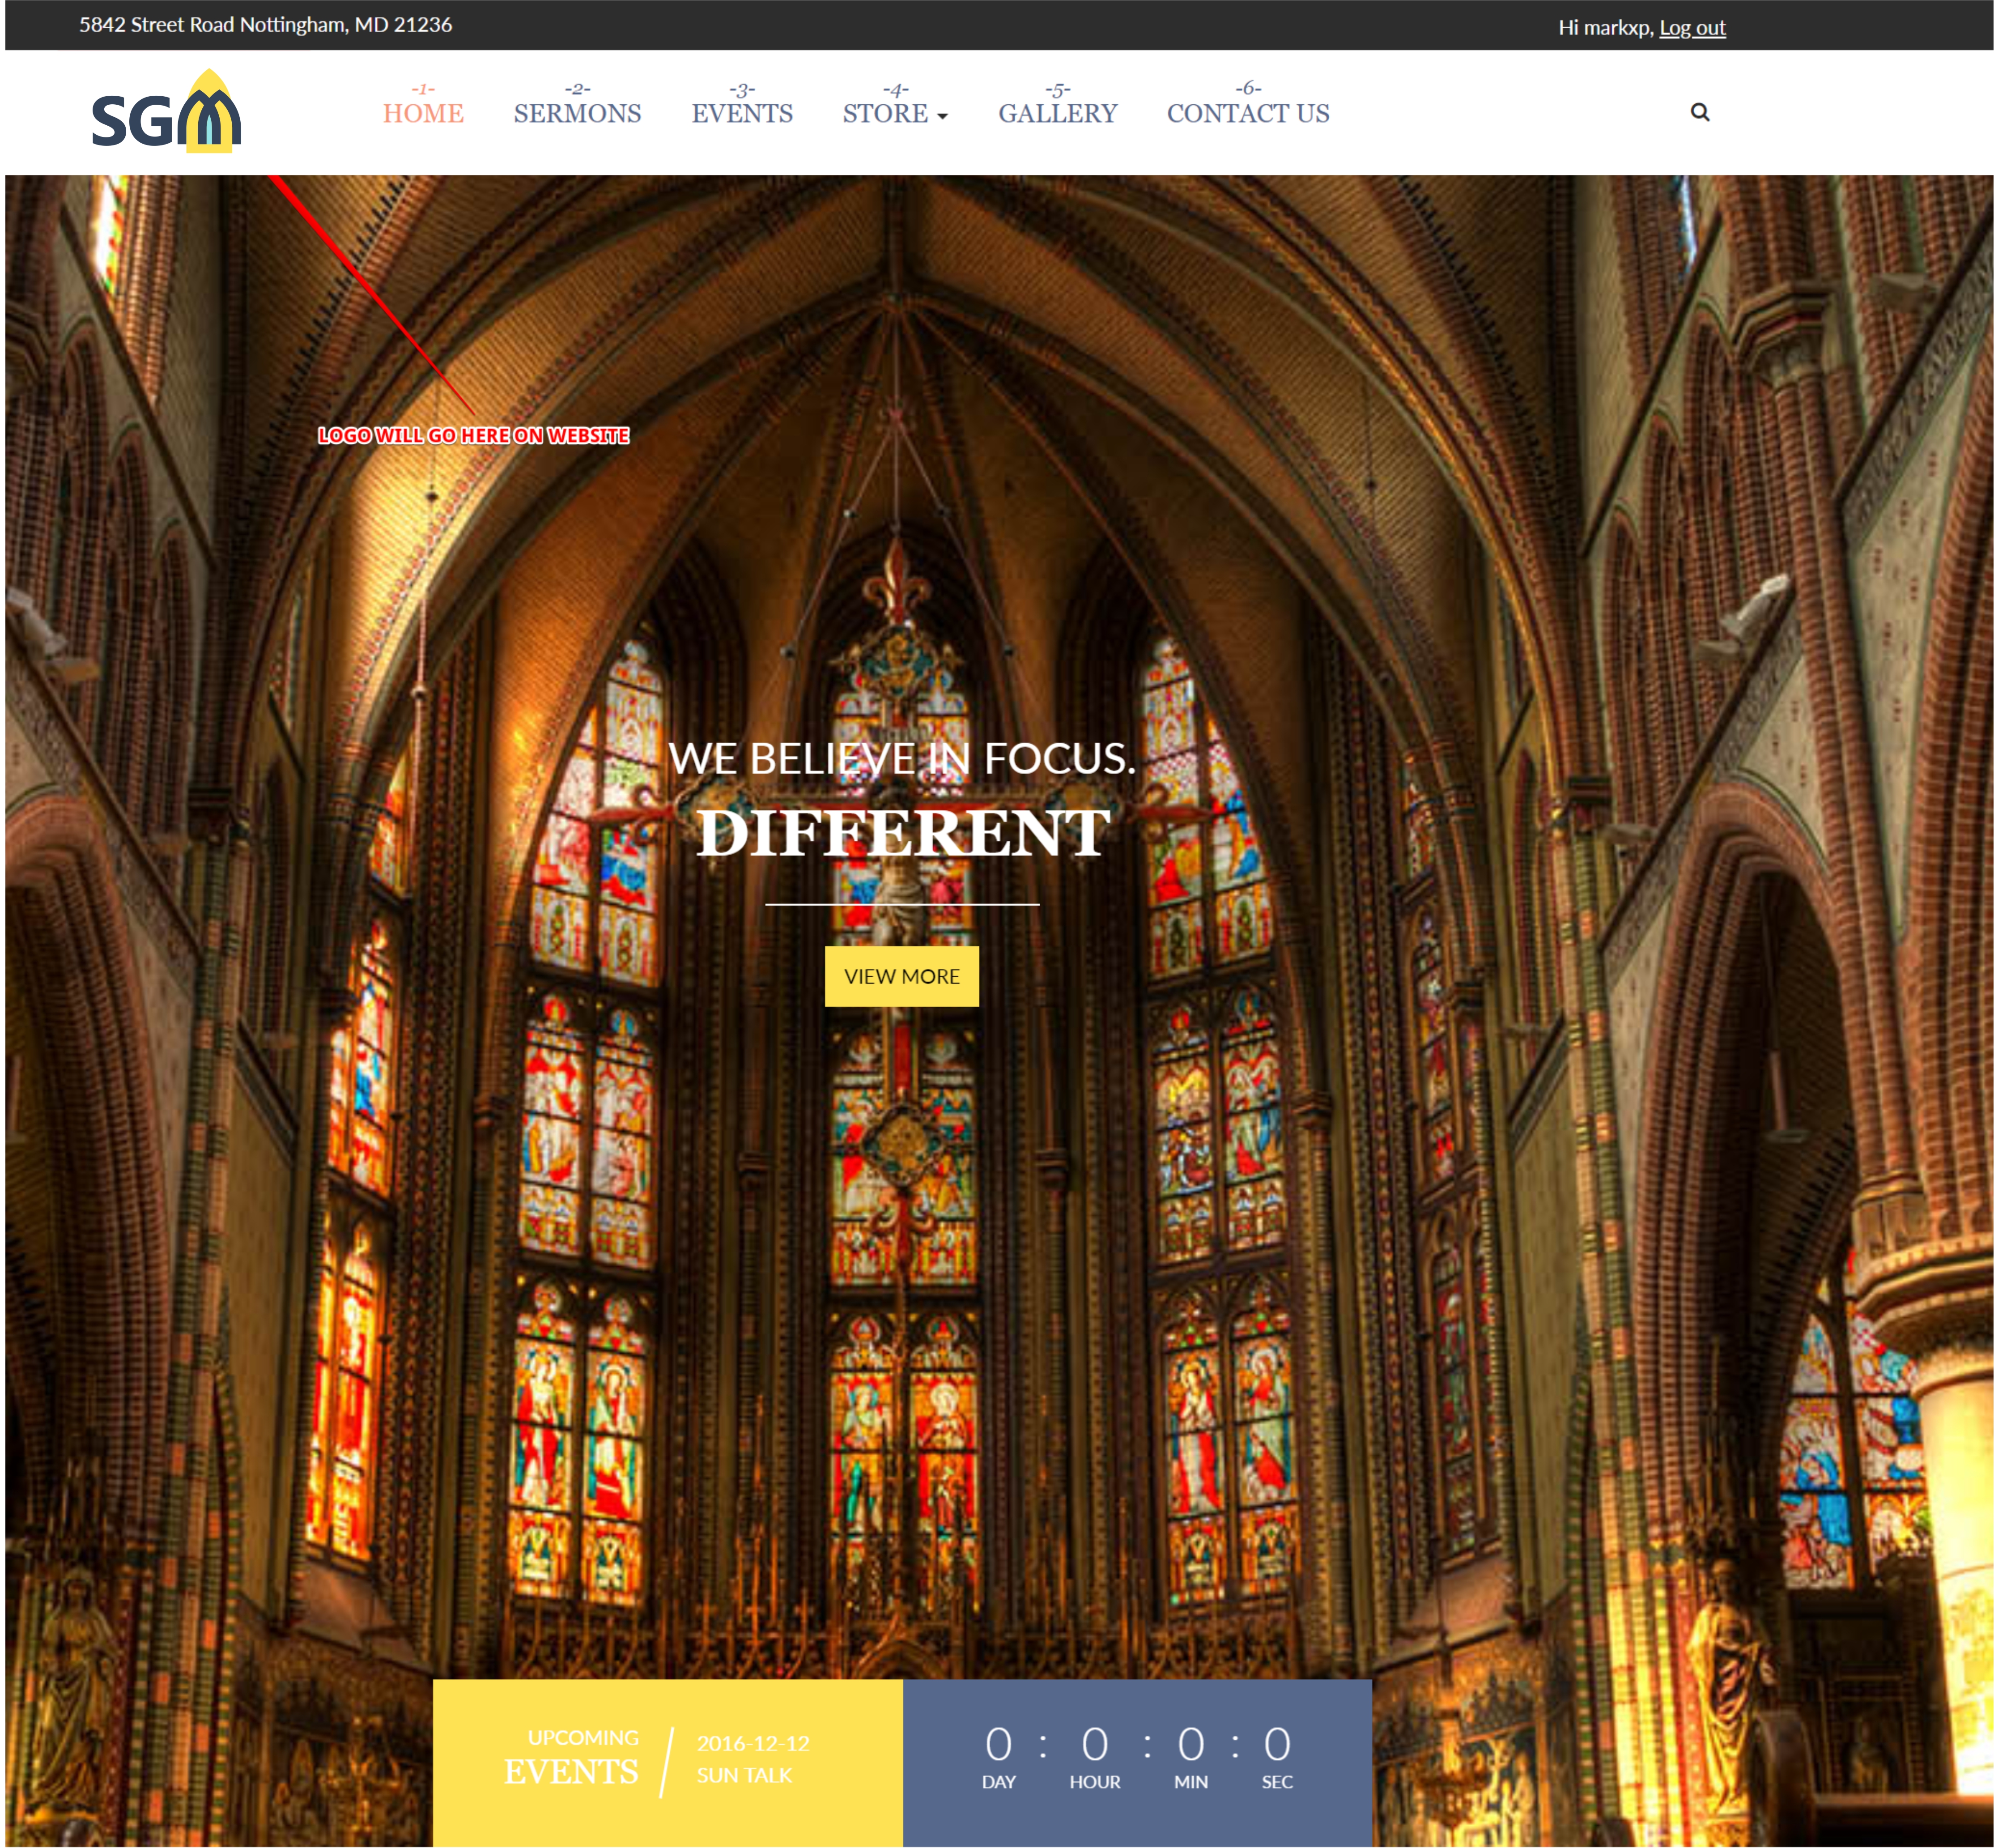1994x1848 pixels.
Task: Click the DIFFERENT hero headline
Action: coord(902,832)
